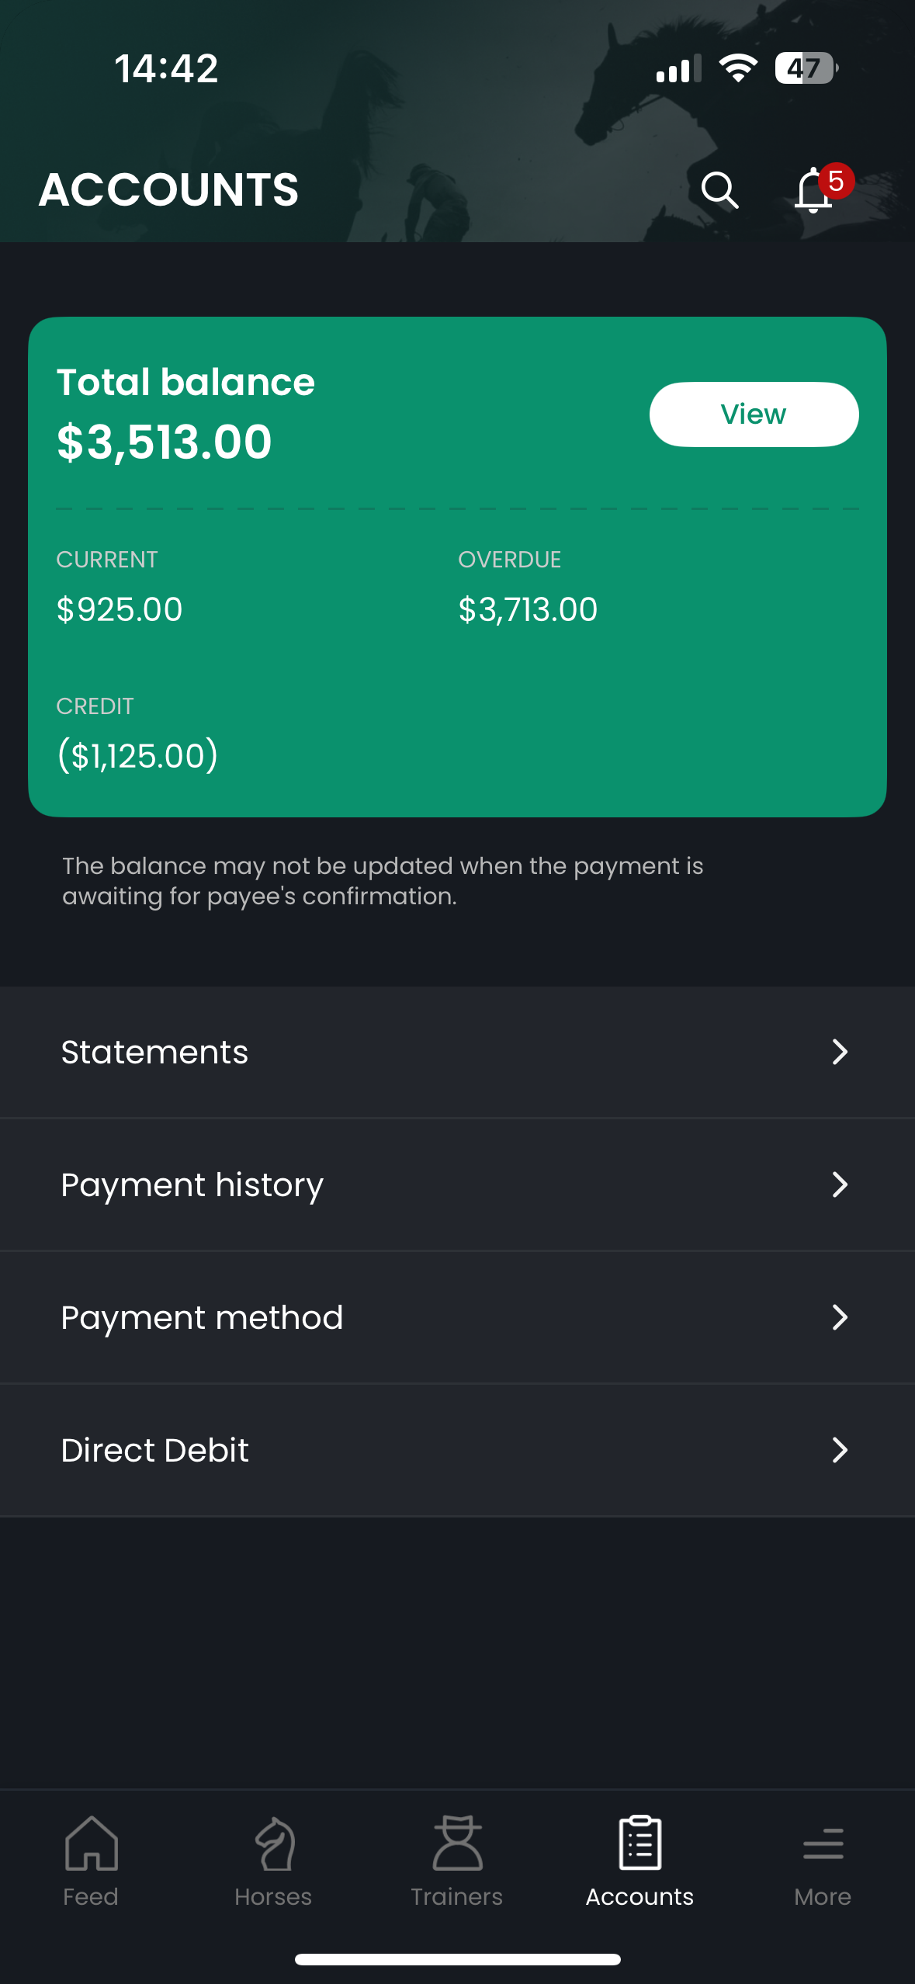Tap the search magnifier icon
This screenshot has height=1984, width=915.
coord(719,190)
